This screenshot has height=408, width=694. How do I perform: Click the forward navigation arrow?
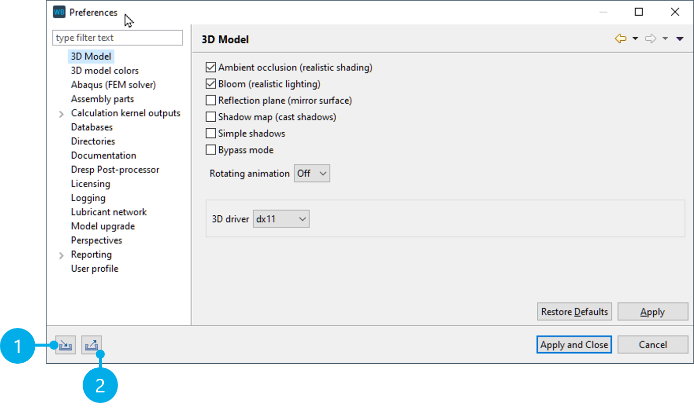(651, 38)
